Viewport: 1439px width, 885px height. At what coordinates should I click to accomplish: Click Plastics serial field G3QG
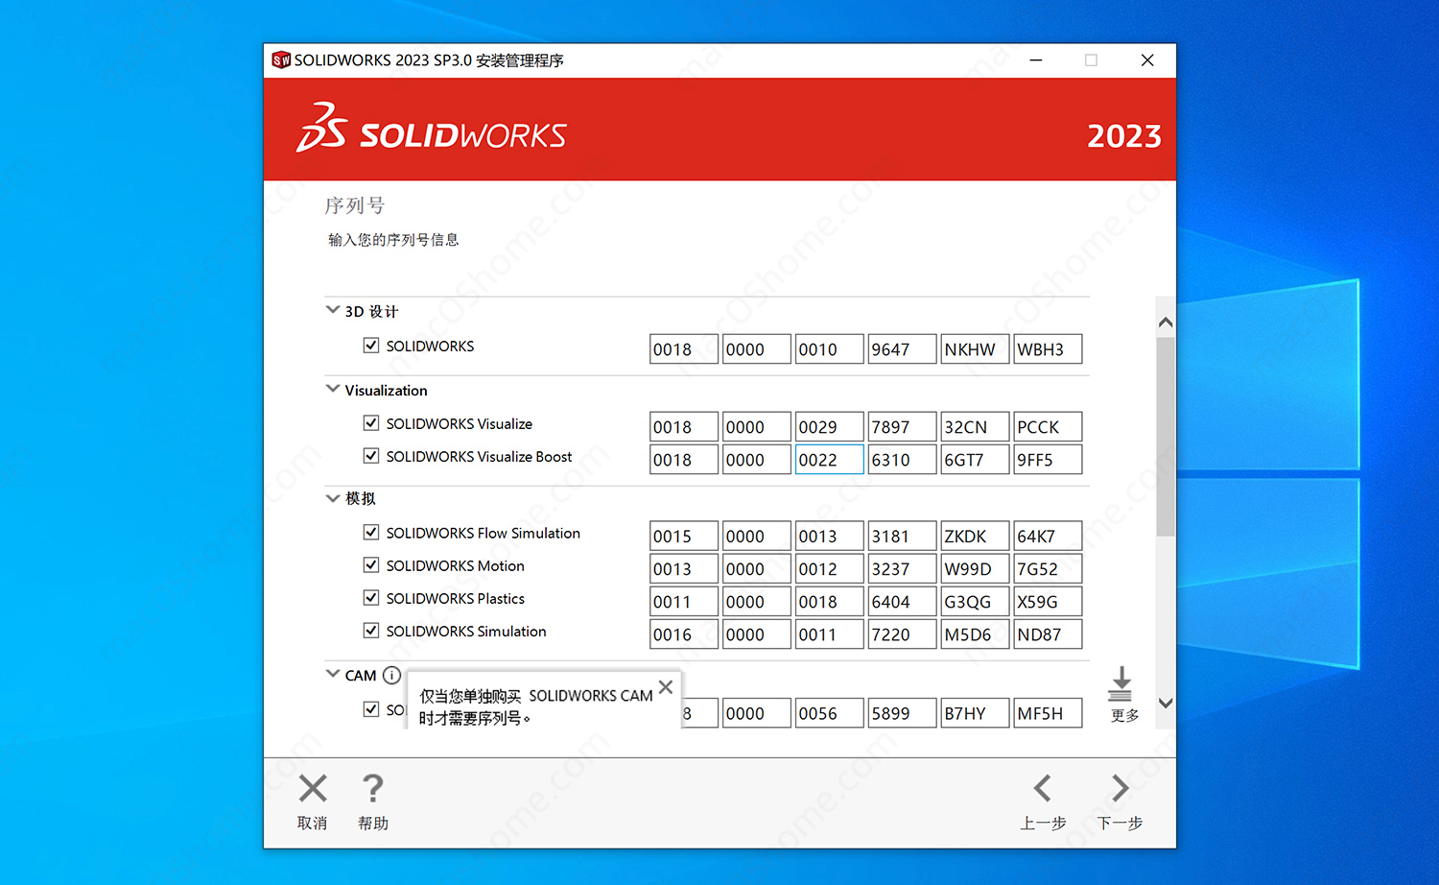point(975,601)
